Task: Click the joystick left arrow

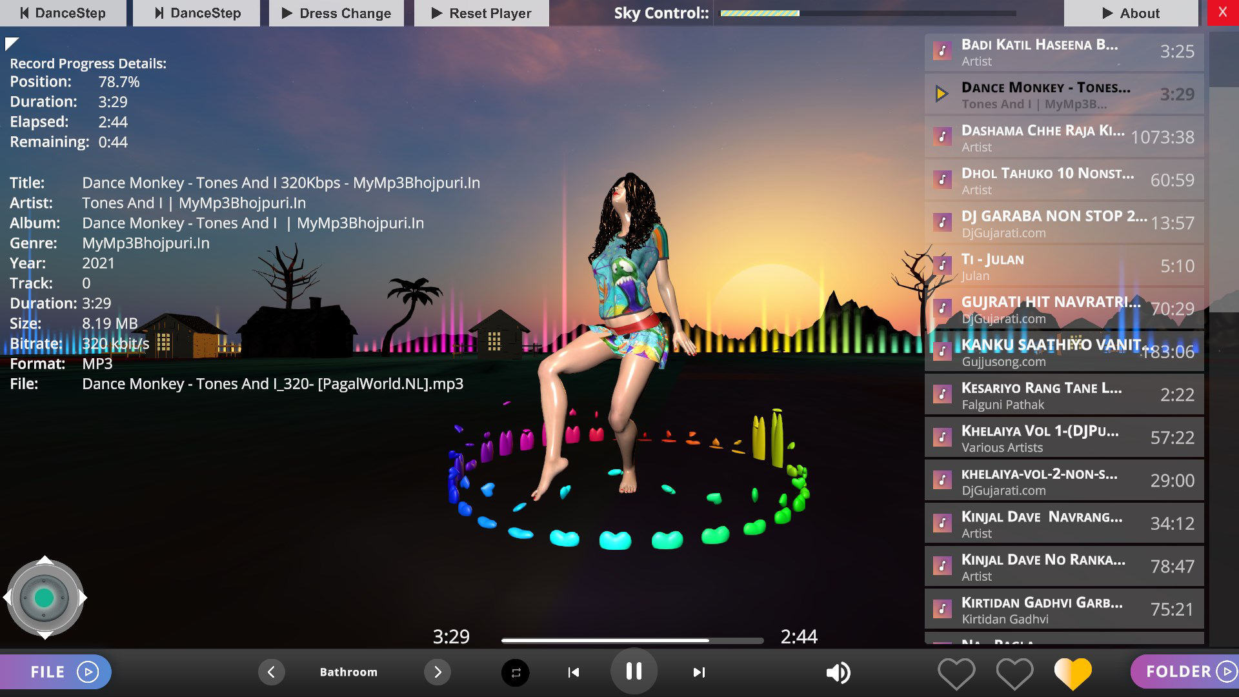Action: [7, 598]
